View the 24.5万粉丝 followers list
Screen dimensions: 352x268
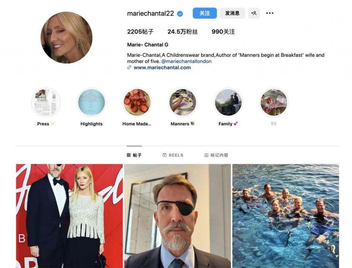pos(183,32)
